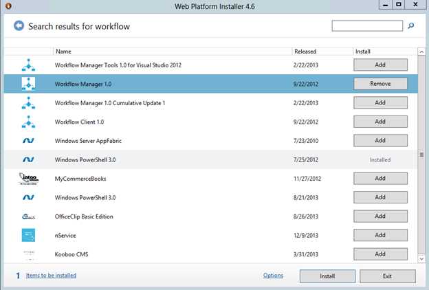The height and width of the screenshot is (290, 429).
Task: Select Windows Server AppFabric name
Action: coord(88,141)
